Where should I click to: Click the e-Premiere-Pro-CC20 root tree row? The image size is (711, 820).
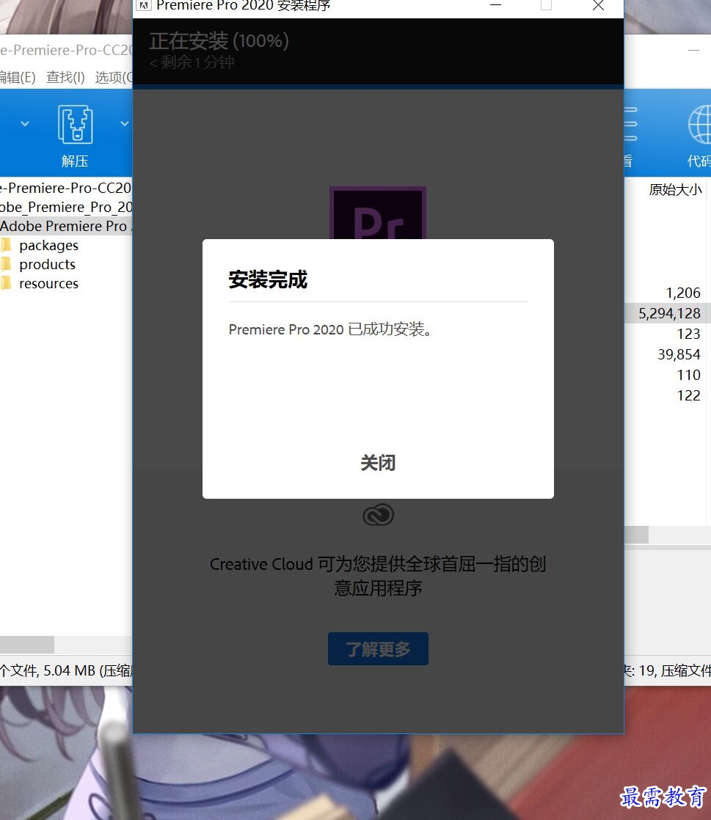[x=66, y=188]
